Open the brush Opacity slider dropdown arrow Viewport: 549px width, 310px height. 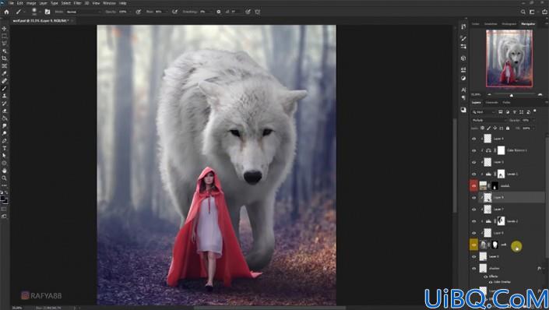130,12
